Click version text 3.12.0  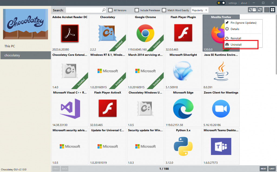pyautogui.click(x=169, y=163)
